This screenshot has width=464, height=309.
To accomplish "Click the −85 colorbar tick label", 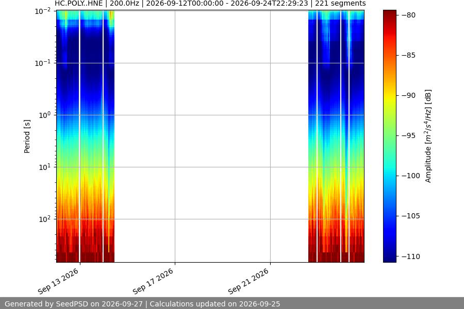I will click(x=408, y=55).
